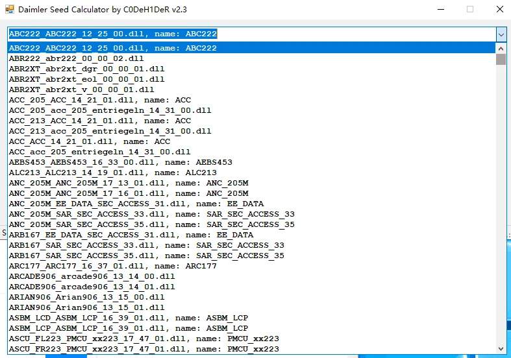Select ANC_205M_SAR_SEC_ACCESS_33.dll entry

point(251,215)
